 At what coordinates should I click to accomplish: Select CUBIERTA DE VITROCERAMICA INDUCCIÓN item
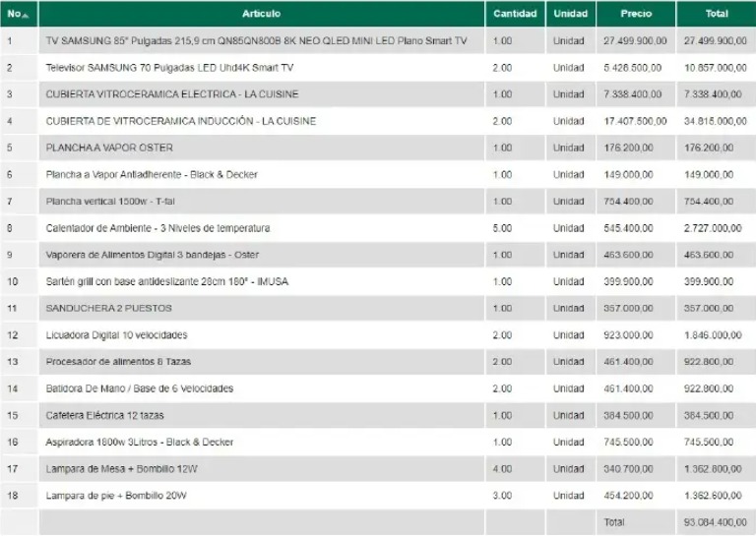coord(181,121)
